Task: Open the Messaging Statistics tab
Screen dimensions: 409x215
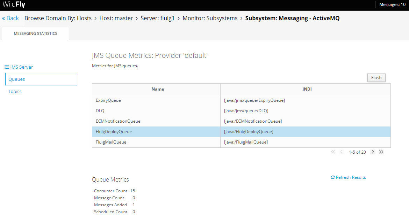Action: tap(35, 33)
